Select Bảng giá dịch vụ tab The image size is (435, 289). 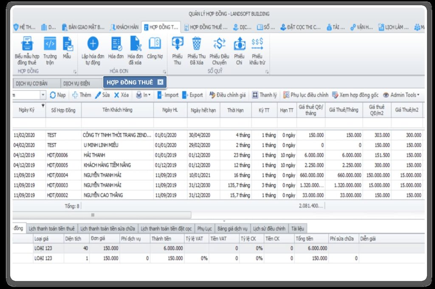232,229
